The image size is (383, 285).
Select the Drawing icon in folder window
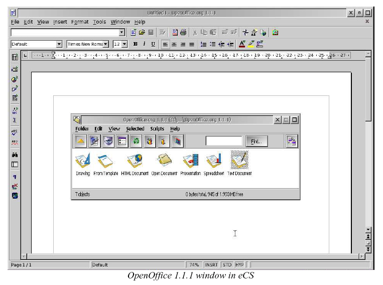83,164
